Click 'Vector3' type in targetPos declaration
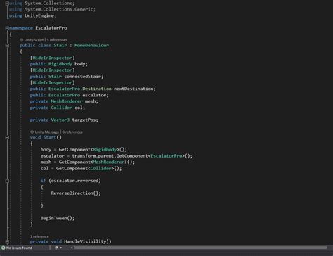 pos(60,120)
